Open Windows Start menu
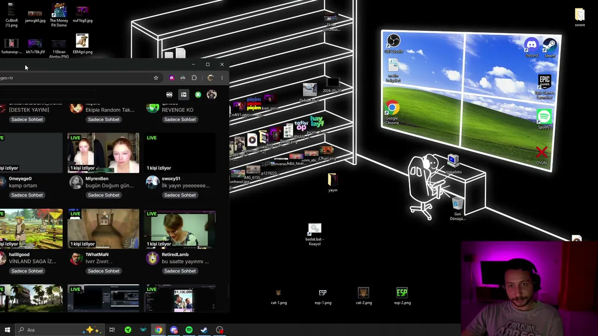 (x=7, y=330)
